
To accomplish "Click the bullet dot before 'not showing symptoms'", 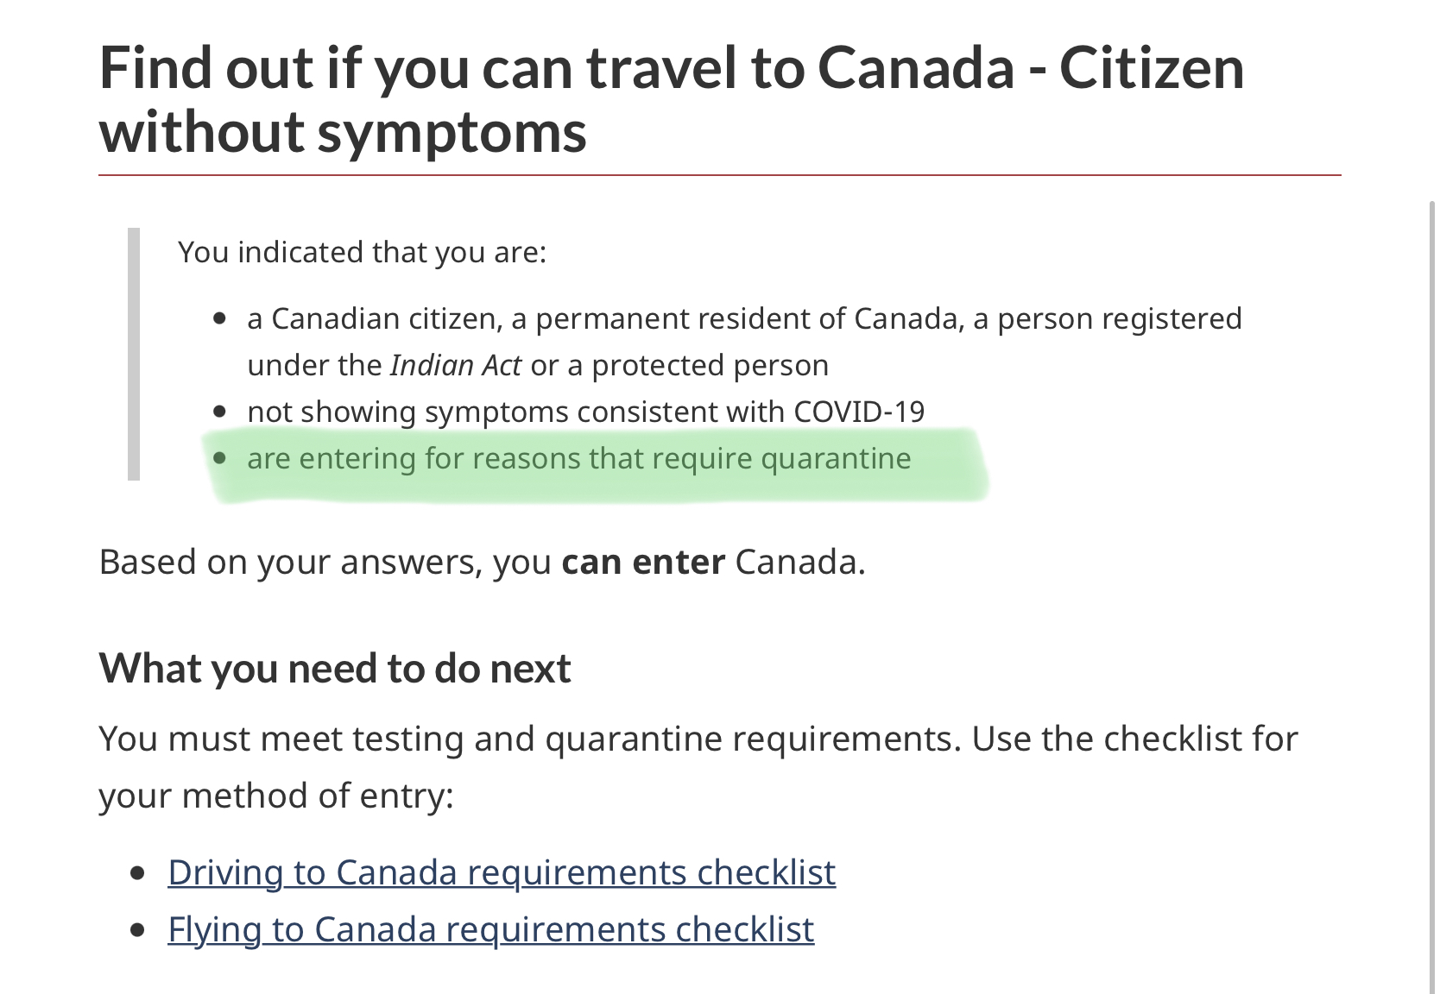I will point(220,412).
